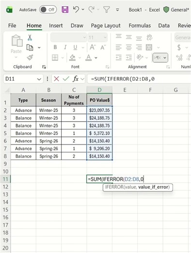Viewport: 191px width, 253px height.
Task: Click the Format Painter brush icon
Action: [30, 57]
